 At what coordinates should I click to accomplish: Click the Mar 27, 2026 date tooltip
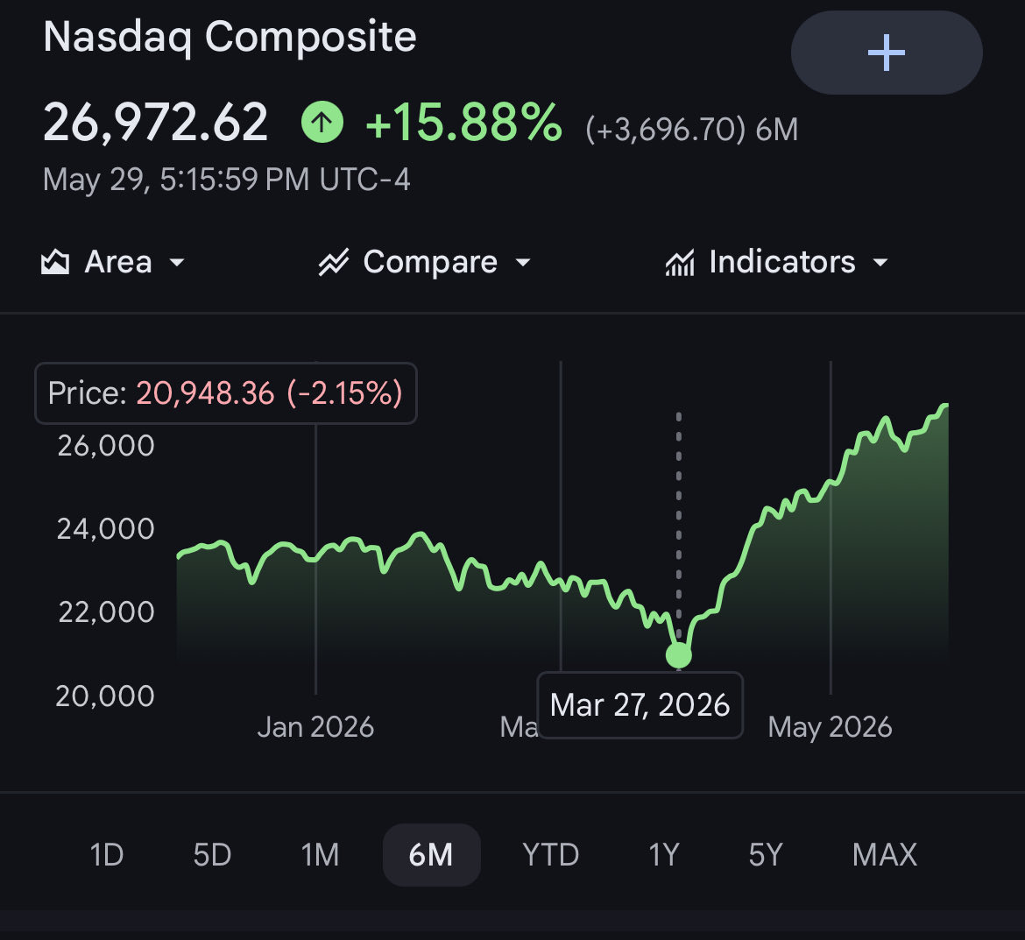(x=640, y=704)
